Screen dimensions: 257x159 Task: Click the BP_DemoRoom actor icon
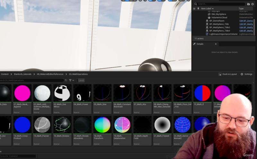[x=207, y=21]
